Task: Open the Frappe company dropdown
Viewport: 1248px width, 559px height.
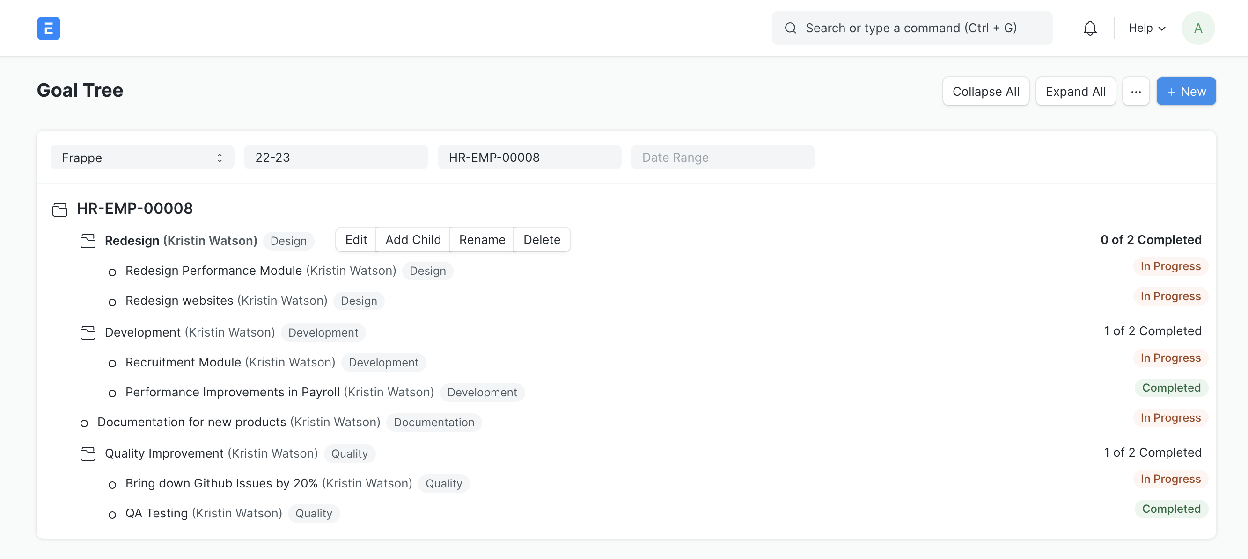Action: point(142,158)
